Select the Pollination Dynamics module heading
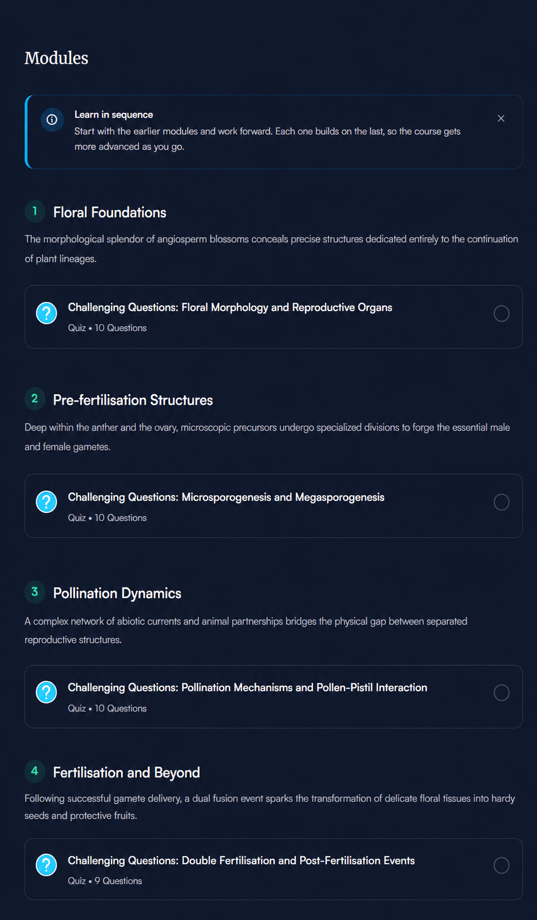 click(x=117, y=593)
